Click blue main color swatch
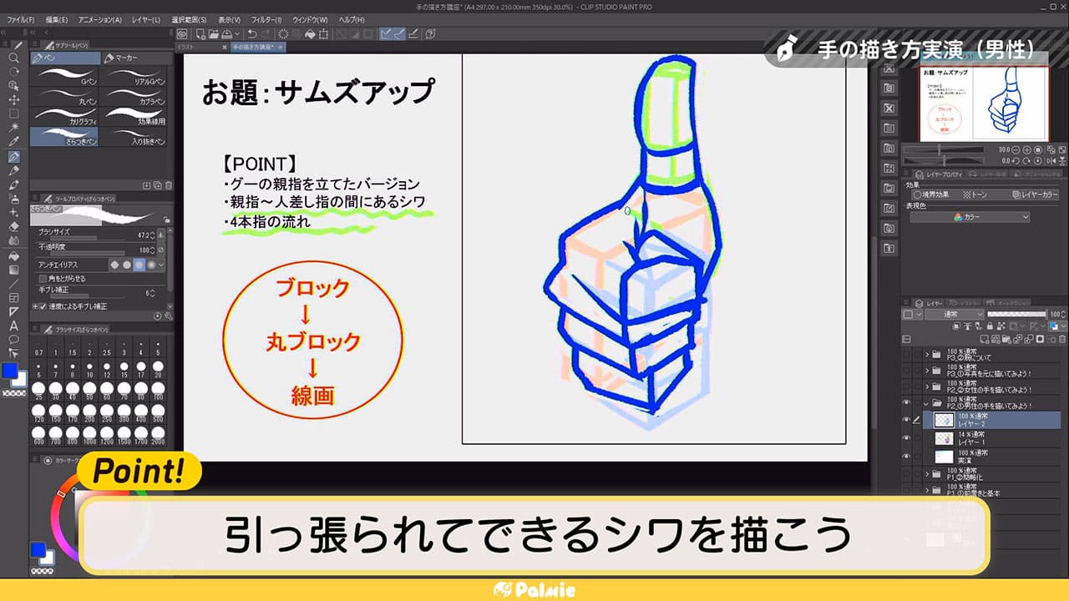1069x601 pixels. coord(12,370)
